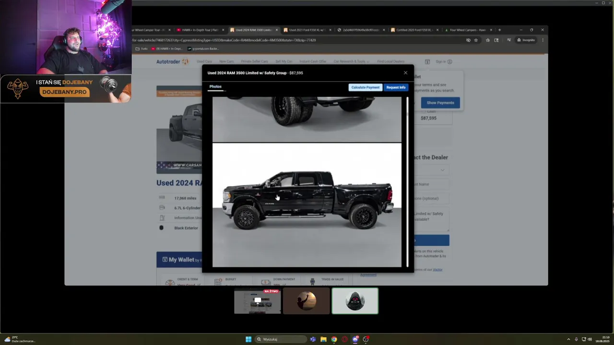Click the browser address bar URL
The width and height of the screenshot is (614, 345).
(224, 40)
